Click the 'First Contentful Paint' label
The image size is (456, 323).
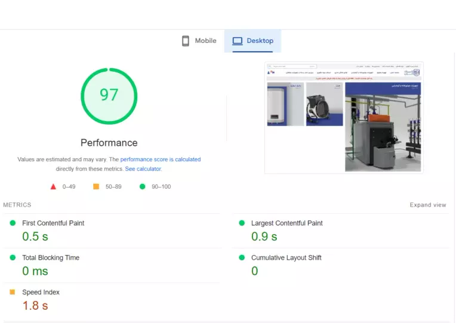coord(53,223)
